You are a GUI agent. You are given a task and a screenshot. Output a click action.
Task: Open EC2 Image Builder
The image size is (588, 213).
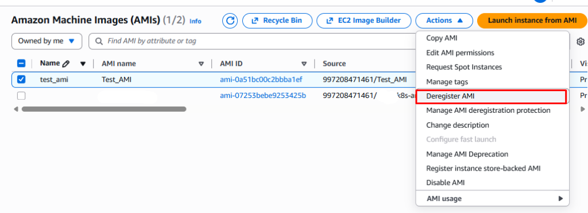click(x=363, y=21)
